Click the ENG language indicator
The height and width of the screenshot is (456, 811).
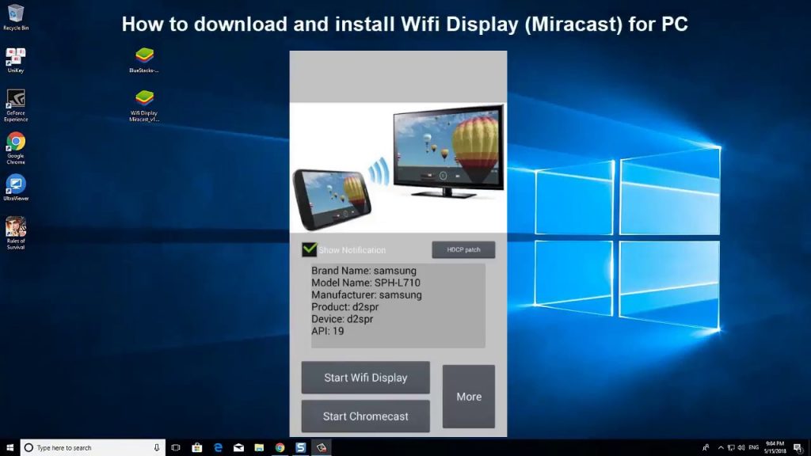(754, 448)
